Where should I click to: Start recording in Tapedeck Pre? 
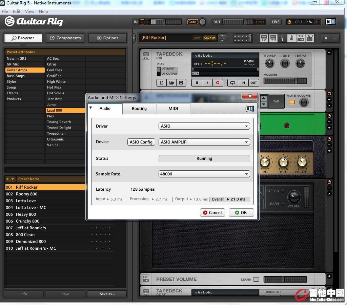pos(218,83)
